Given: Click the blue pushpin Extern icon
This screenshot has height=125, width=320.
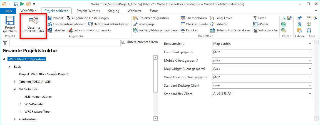Looking at the screenshot, I should [x=299, y=18].
